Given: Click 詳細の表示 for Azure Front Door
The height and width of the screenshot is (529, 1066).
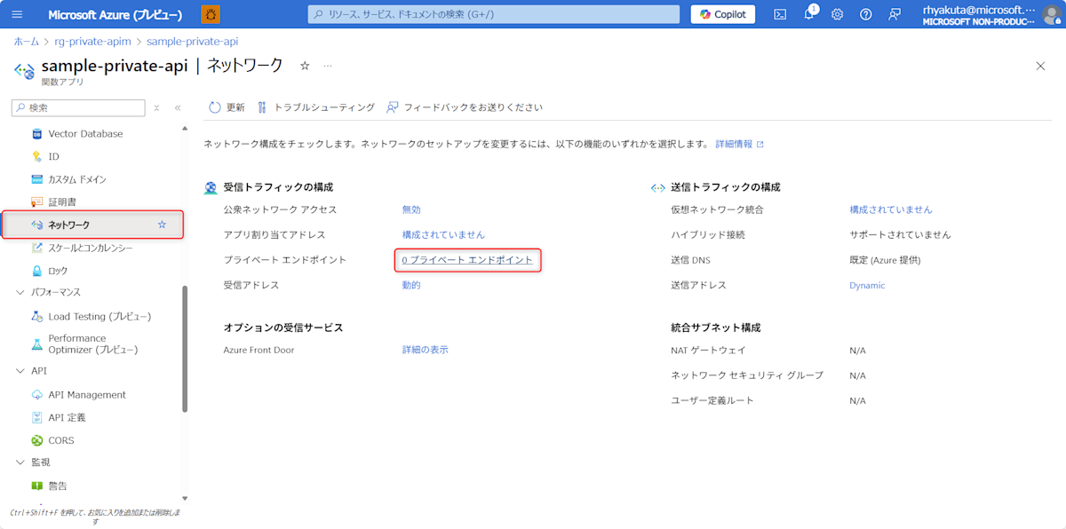Looking at the screenshot, I should (426, 350).
